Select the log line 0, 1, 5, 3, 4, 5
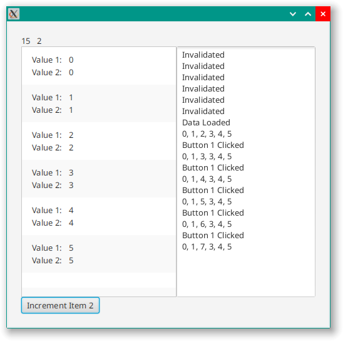The width and height of the screenshot is (343, 341). [207, 201]
